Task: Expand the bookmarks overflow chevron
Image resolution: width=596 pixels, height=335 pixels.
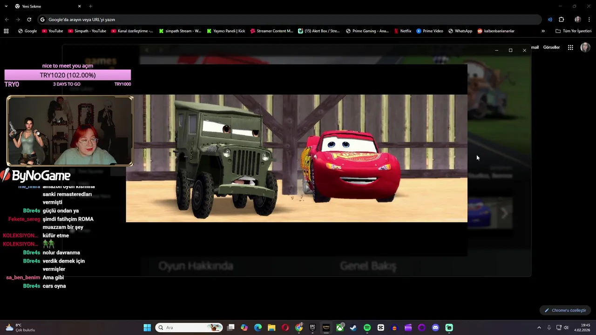Action: coord(543,31)
